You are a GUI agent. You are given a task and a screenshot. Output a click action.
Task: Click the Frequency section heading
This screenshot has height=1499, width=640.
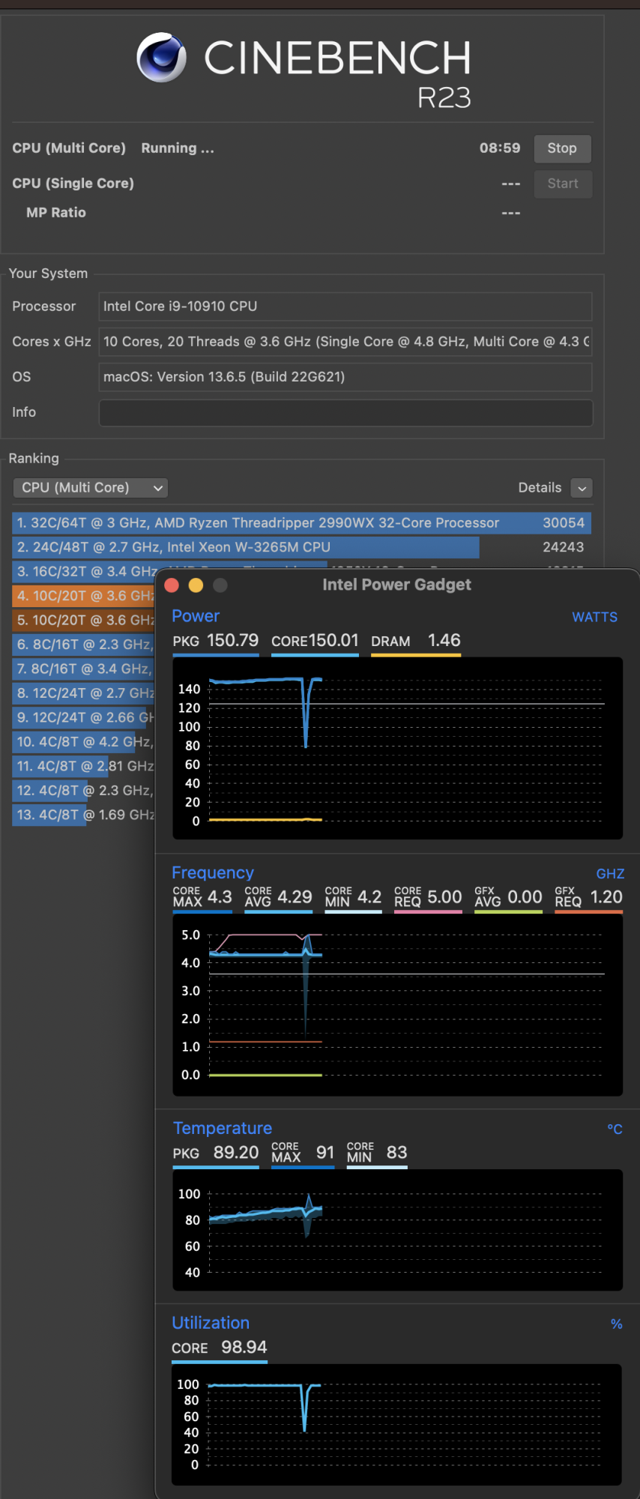pyautogui.click(x=213, y=872)
